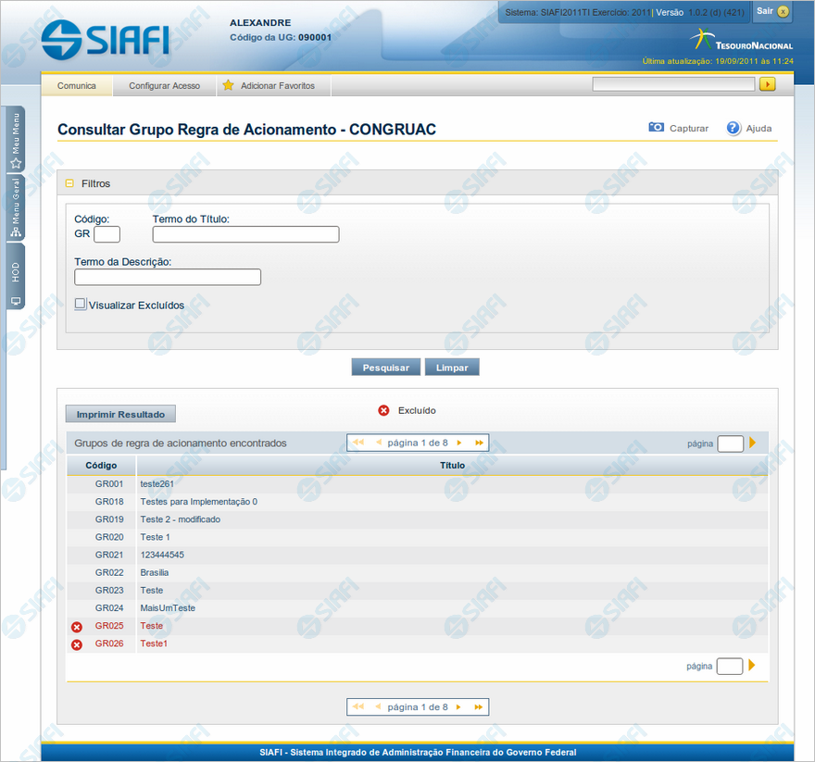Viewport: 815px width, 762px height.
Task: Log out using the Sair button
Action: tap(772, 11)
